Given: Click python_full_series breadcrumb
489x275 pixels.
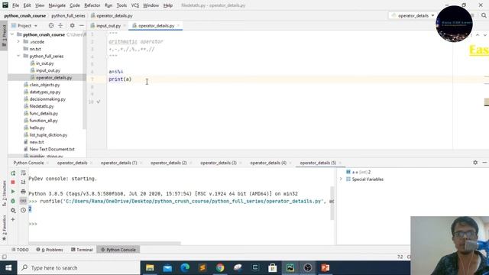Looking at the screenshot, I should click(68, 15).
